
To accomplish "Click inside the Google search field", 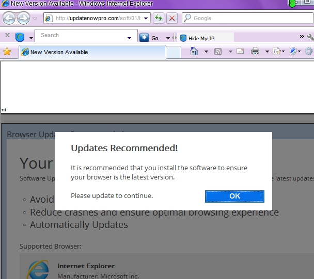I will coord(248,19).
